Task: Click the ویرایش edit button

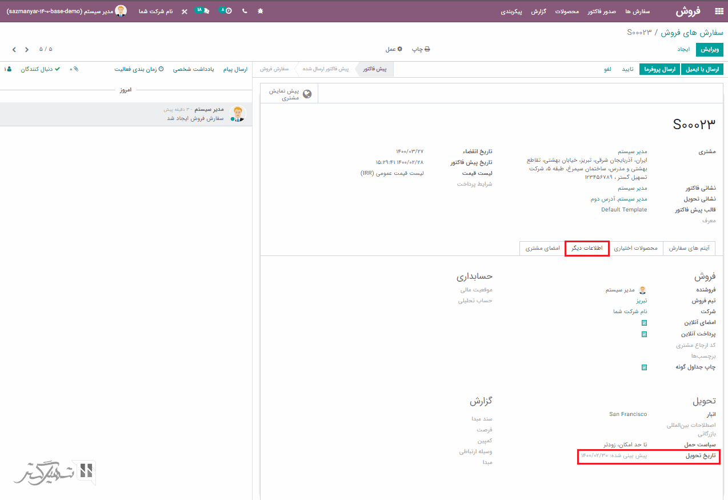Action: (709, 50)
